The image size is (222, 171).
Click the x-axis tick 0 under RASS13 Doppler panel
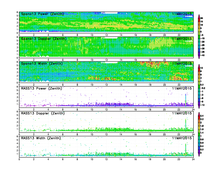[19, 135]
